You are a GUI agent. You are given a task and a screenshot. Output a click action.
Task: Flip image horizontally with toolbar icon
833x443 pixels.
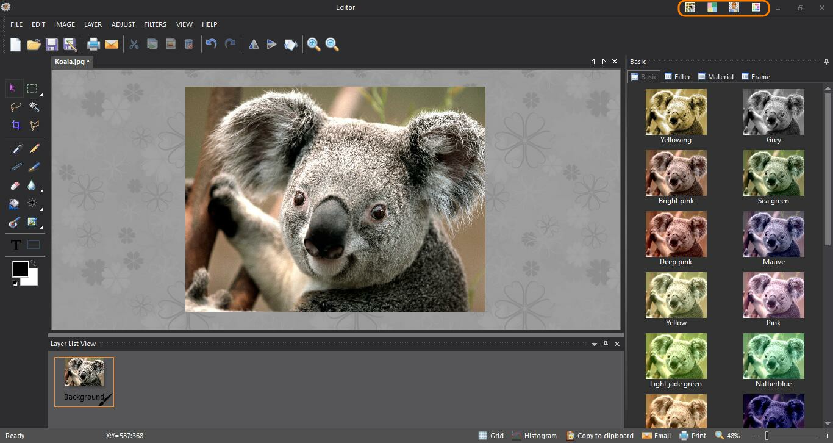(x=254, y=44)
